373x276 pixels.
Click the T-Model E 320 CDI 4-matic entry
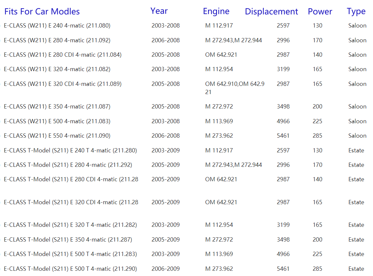click(71, 202)
